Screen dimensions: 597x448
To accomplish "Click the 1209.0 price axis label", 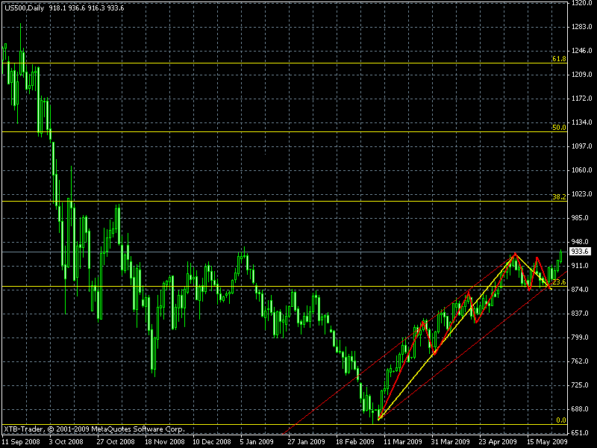I will click(582, 75).
